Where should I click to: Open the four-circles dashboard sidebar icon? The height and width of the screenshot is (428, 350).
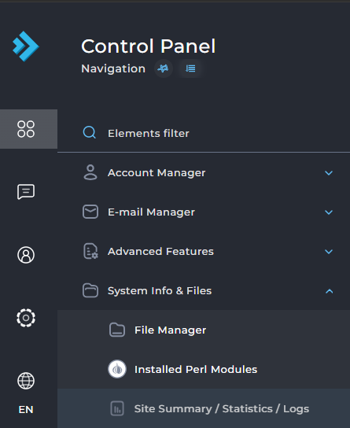pos(26,129)
